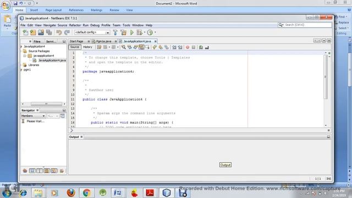Viewport: 352px width, 198px height.
Task: Click Paste button in Word ribbon
Action: point(7,21)
